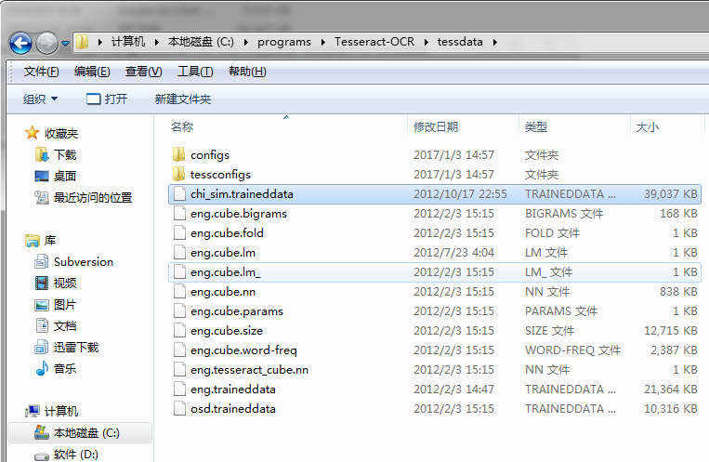Open 最近访问的位置 in the sidebar
Screen dimensions: 709x462
[93, 198]
